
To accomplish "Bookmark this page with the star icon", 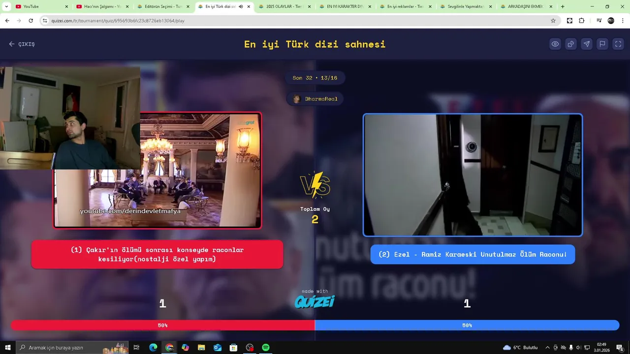I will coord(553,21).
